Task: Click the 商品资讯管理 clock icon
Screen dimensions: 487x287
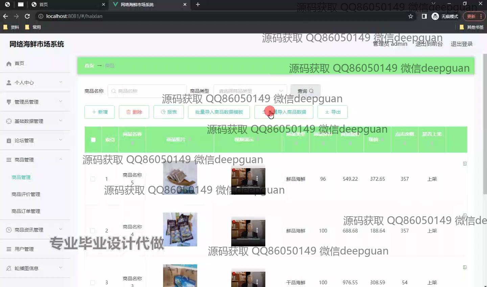Action: click(x=9, y=230)
